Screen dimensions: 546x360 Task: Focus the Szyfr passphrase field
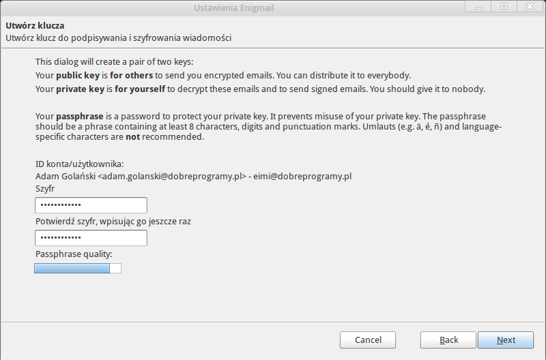click(x=91, y=205)
